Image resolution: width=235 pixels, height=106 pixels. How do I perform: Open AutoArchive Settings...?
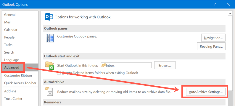click(x=206, y=92)
